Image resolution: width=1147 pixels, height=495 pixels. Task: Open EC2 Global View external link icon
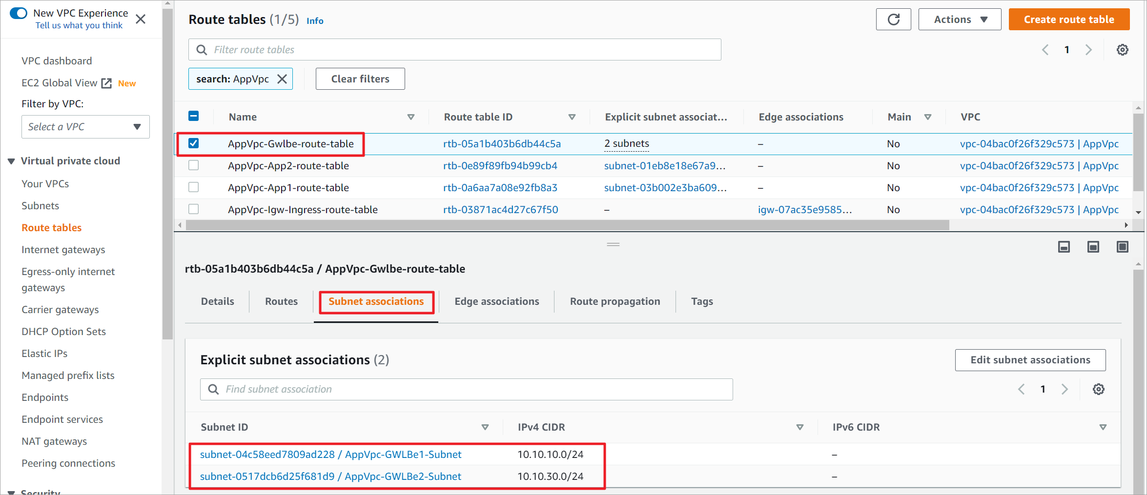tap(106, 83)
